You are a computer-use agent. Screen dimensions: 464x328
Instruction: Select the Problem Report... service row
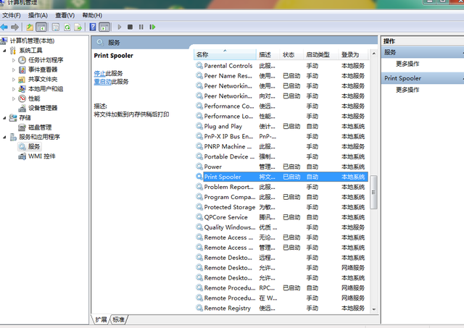[281, 187]
